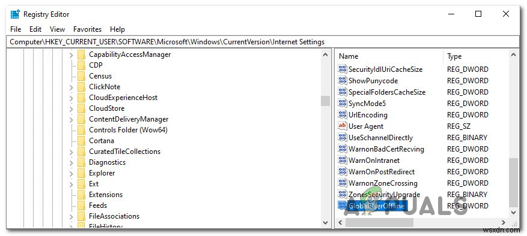Select the GlobalUserOffline value
The height and width of the screenshot is (236, 527).
tap(376, 206)
